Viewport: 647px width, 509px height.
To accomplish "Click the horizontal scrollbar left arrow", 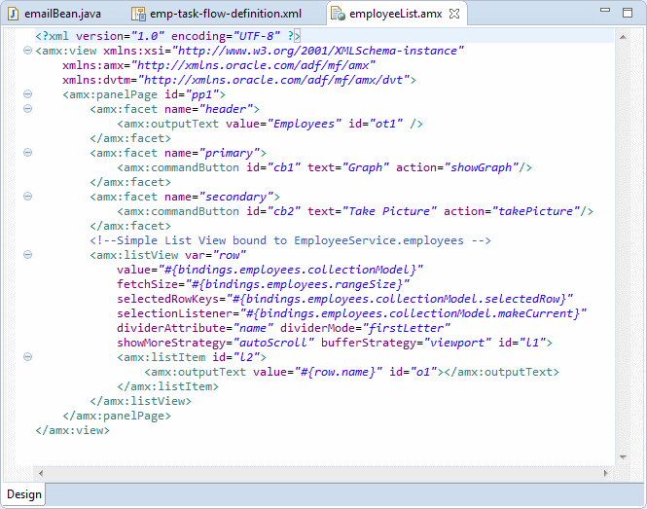I will click(x=41, y=473).
